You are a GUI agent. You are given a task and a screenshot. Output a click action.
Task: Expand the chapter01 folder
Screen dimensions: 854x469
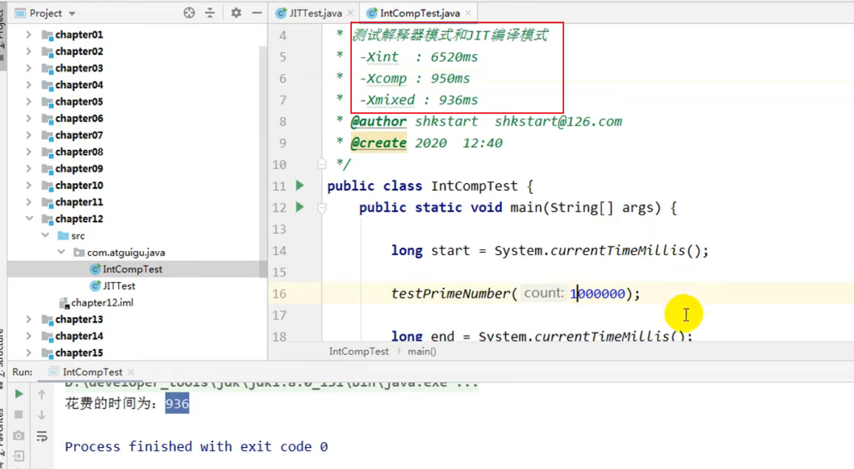click(x=29, y=35)
